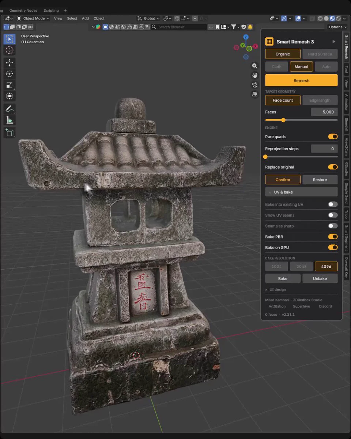Click the Confirm button

283,180
